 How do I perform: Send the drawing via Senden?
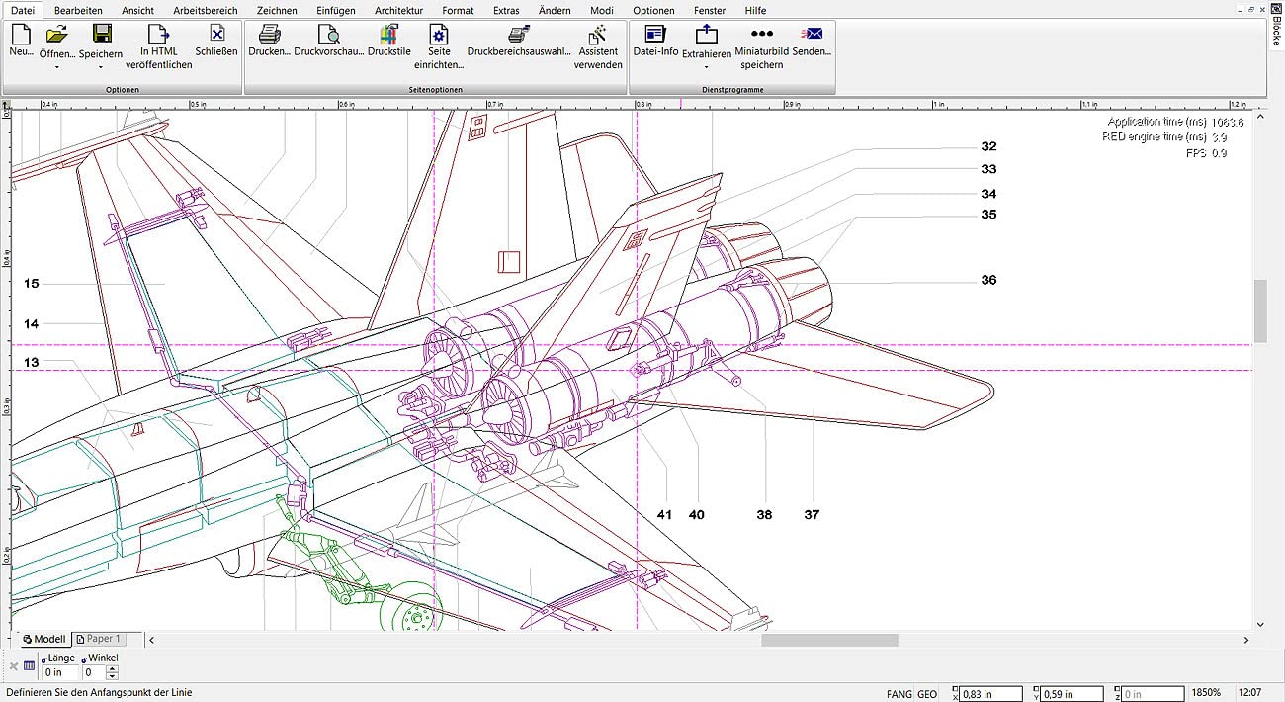[812, 42]
